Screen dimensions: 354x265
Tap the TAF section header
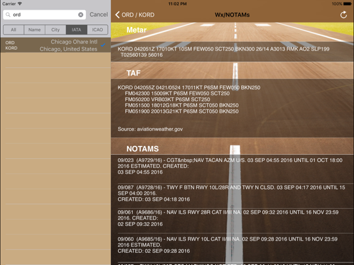click(x=133, y=73)
